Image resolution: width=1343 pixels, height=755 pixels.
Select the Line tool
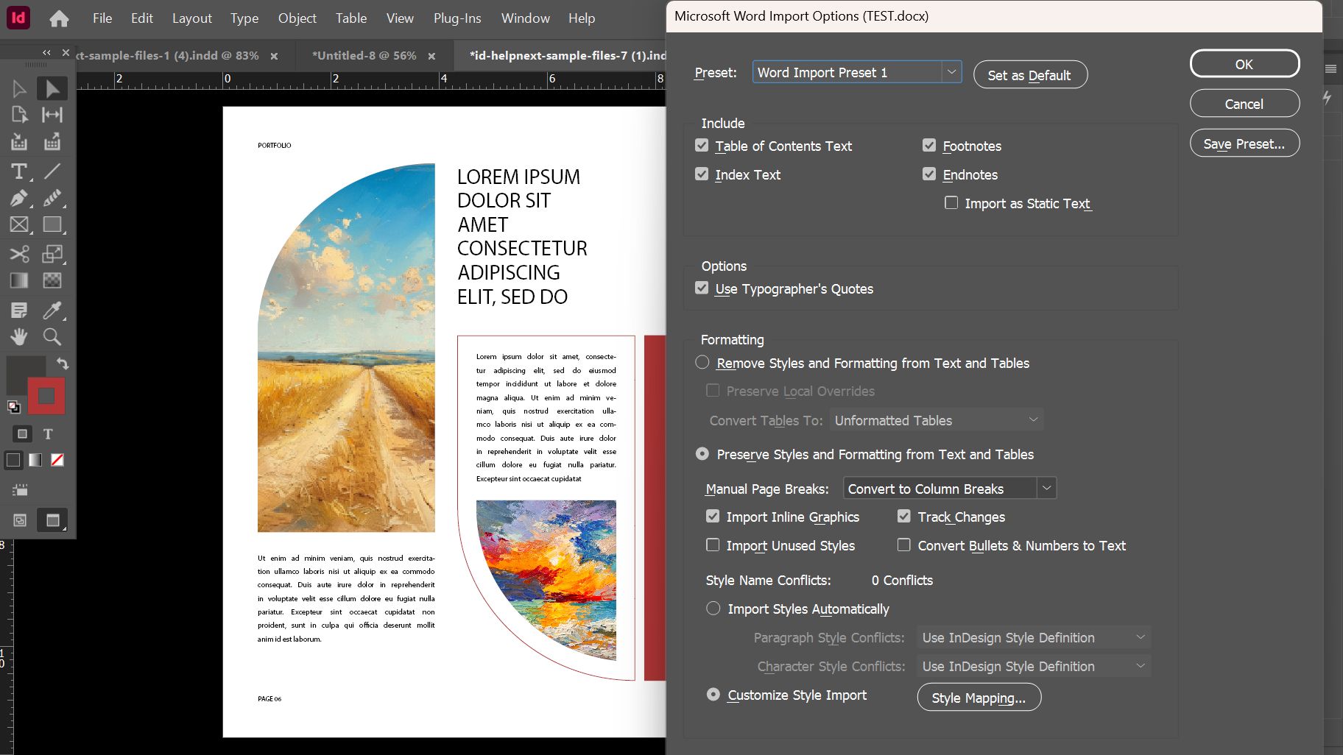tap(52, 171)
